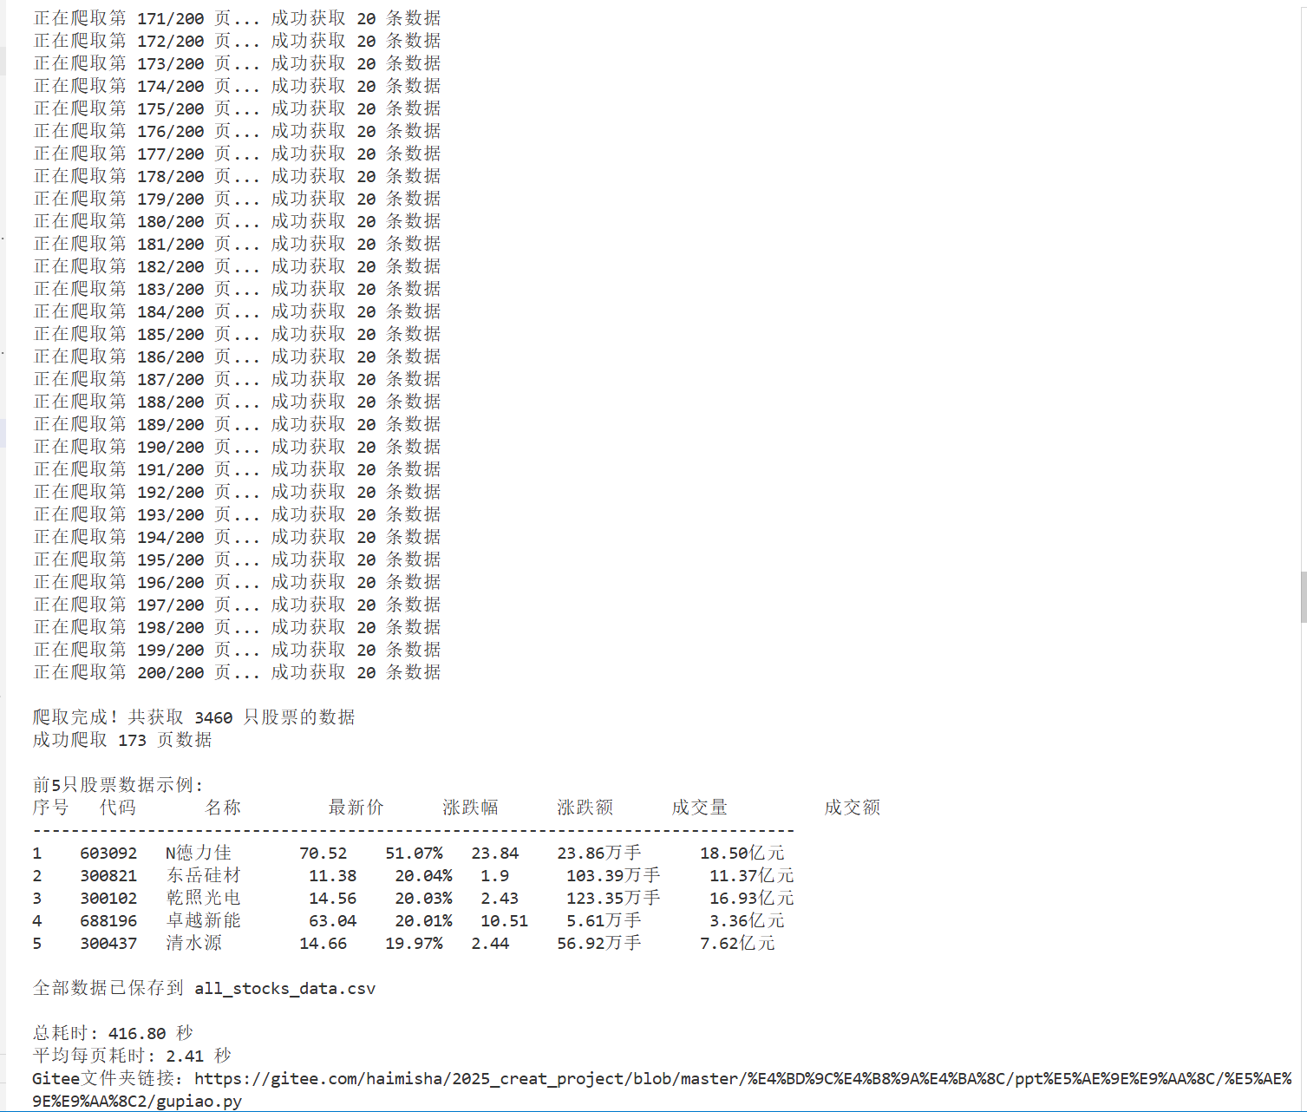Click the turnover value 18.50亿元
The height and width of the screenshot is (1112, 1307).
pos(742,854)
